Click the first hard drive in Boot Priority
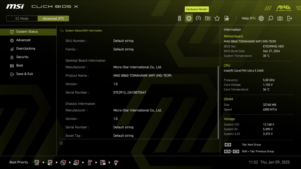This screenshot has width=301, height=169. pos(36,162)
